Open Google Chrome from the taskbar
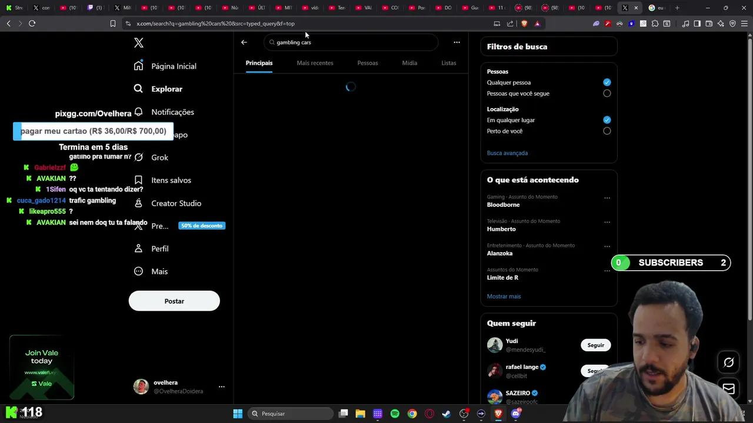 point(412,414)
